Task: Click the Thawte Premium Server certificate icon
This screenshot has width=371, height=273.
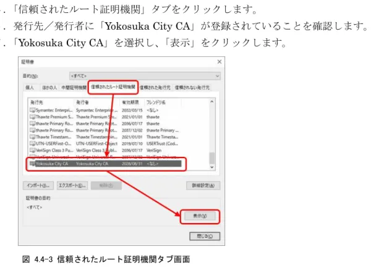Action: click(x=32, y=117)
